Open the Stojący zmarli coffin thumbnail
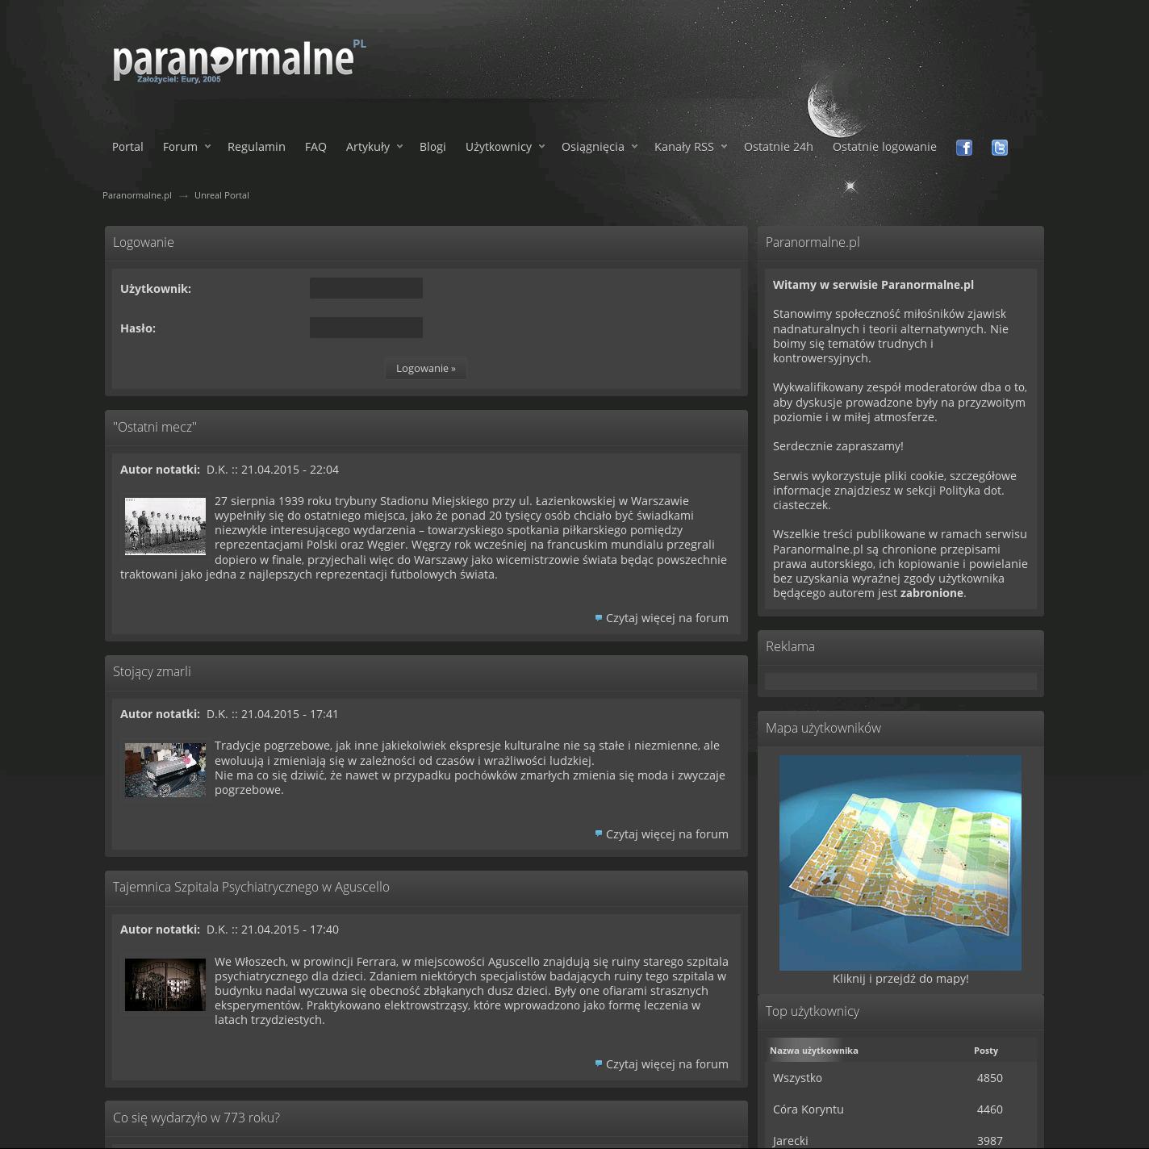This screenshot has height=1149, width=1149. pos(165,770)
